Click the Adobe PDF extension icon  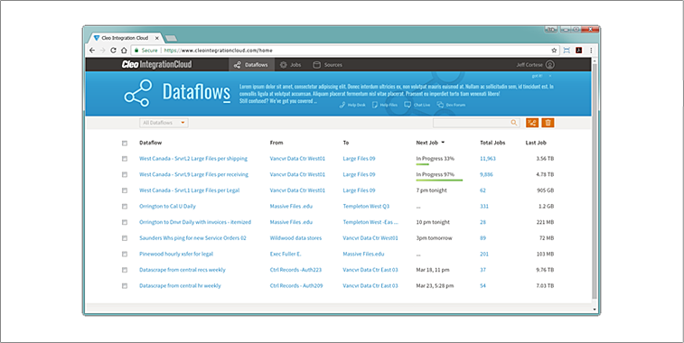[579, 51]
